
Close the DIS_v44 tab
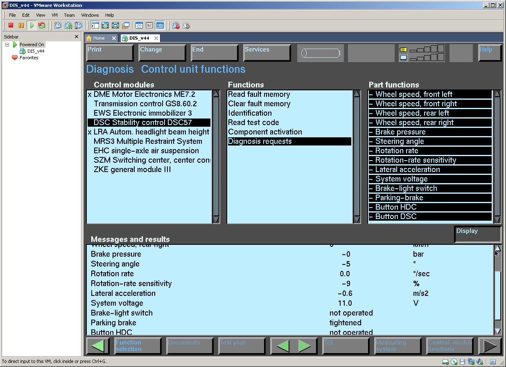(156, 38)
